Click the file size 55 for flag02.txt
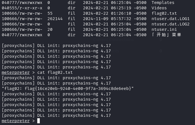Viewport: 195px width, 125px height. coord(50,13)
